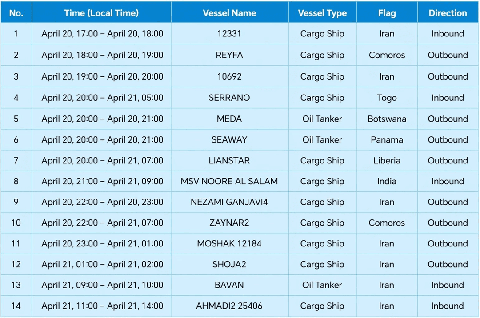Screen dimensions: 480x318
Task: Select the India flag cell
Action: coord(387,181)
